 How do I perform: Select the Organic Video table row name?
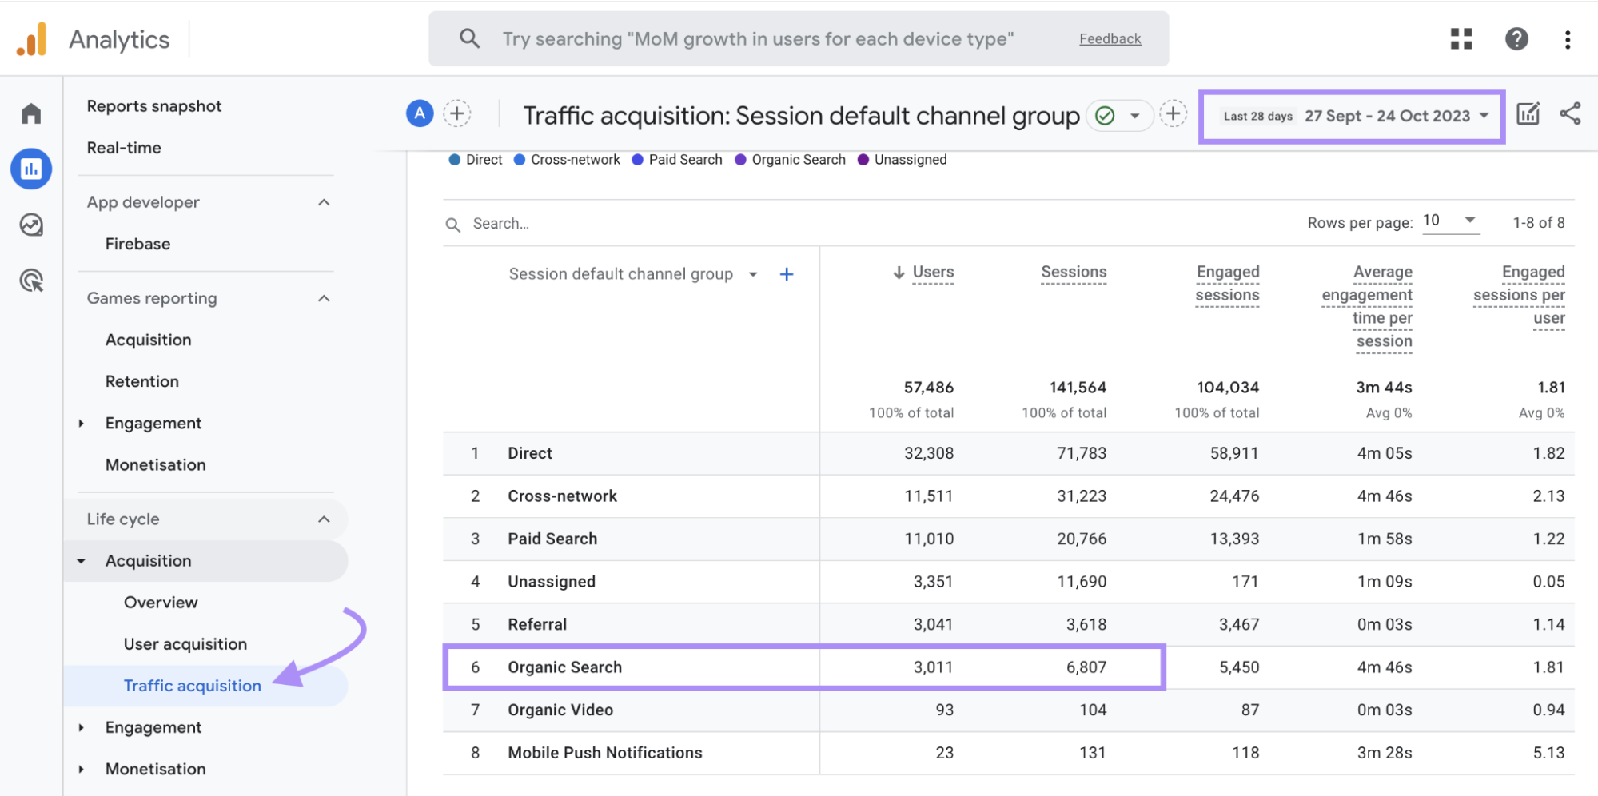point(560,710)
